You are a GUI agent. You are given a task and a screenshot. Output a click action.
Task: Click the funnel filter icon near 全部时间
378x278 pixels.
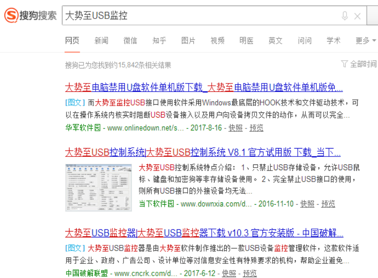345,64
